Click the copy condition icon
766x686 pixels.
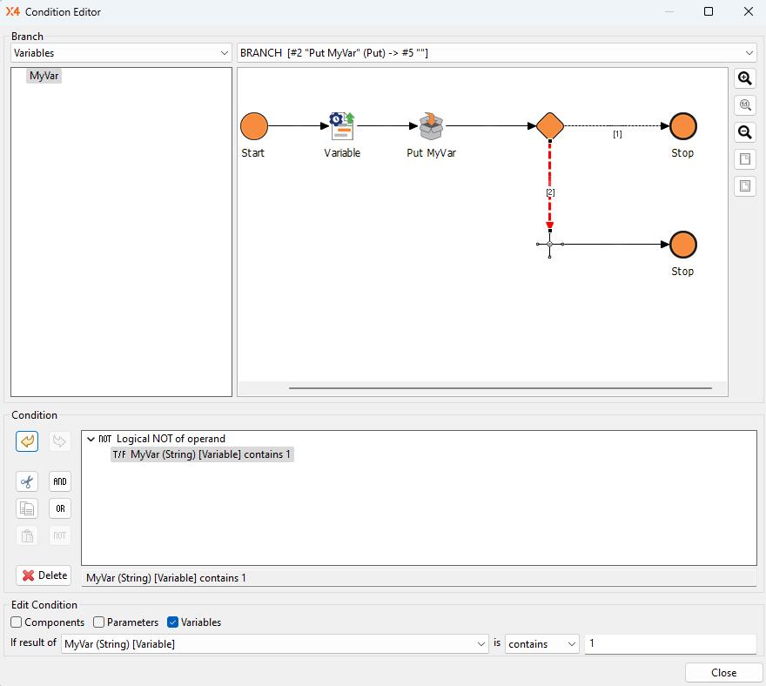click(27, 508)
